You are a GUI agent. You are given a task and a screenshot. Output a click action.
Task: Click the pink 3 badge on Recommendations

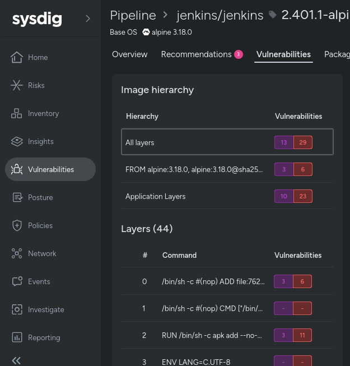point(239,54)
